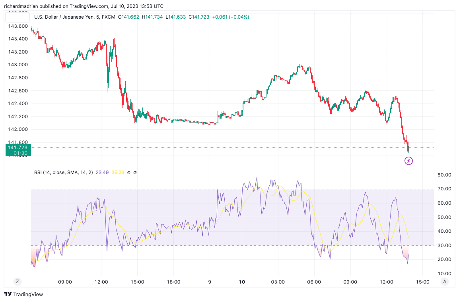Viewport: 459px width, 301px height.
Task: Toggle the A auto-scale button
Action: tap(445, 282)
